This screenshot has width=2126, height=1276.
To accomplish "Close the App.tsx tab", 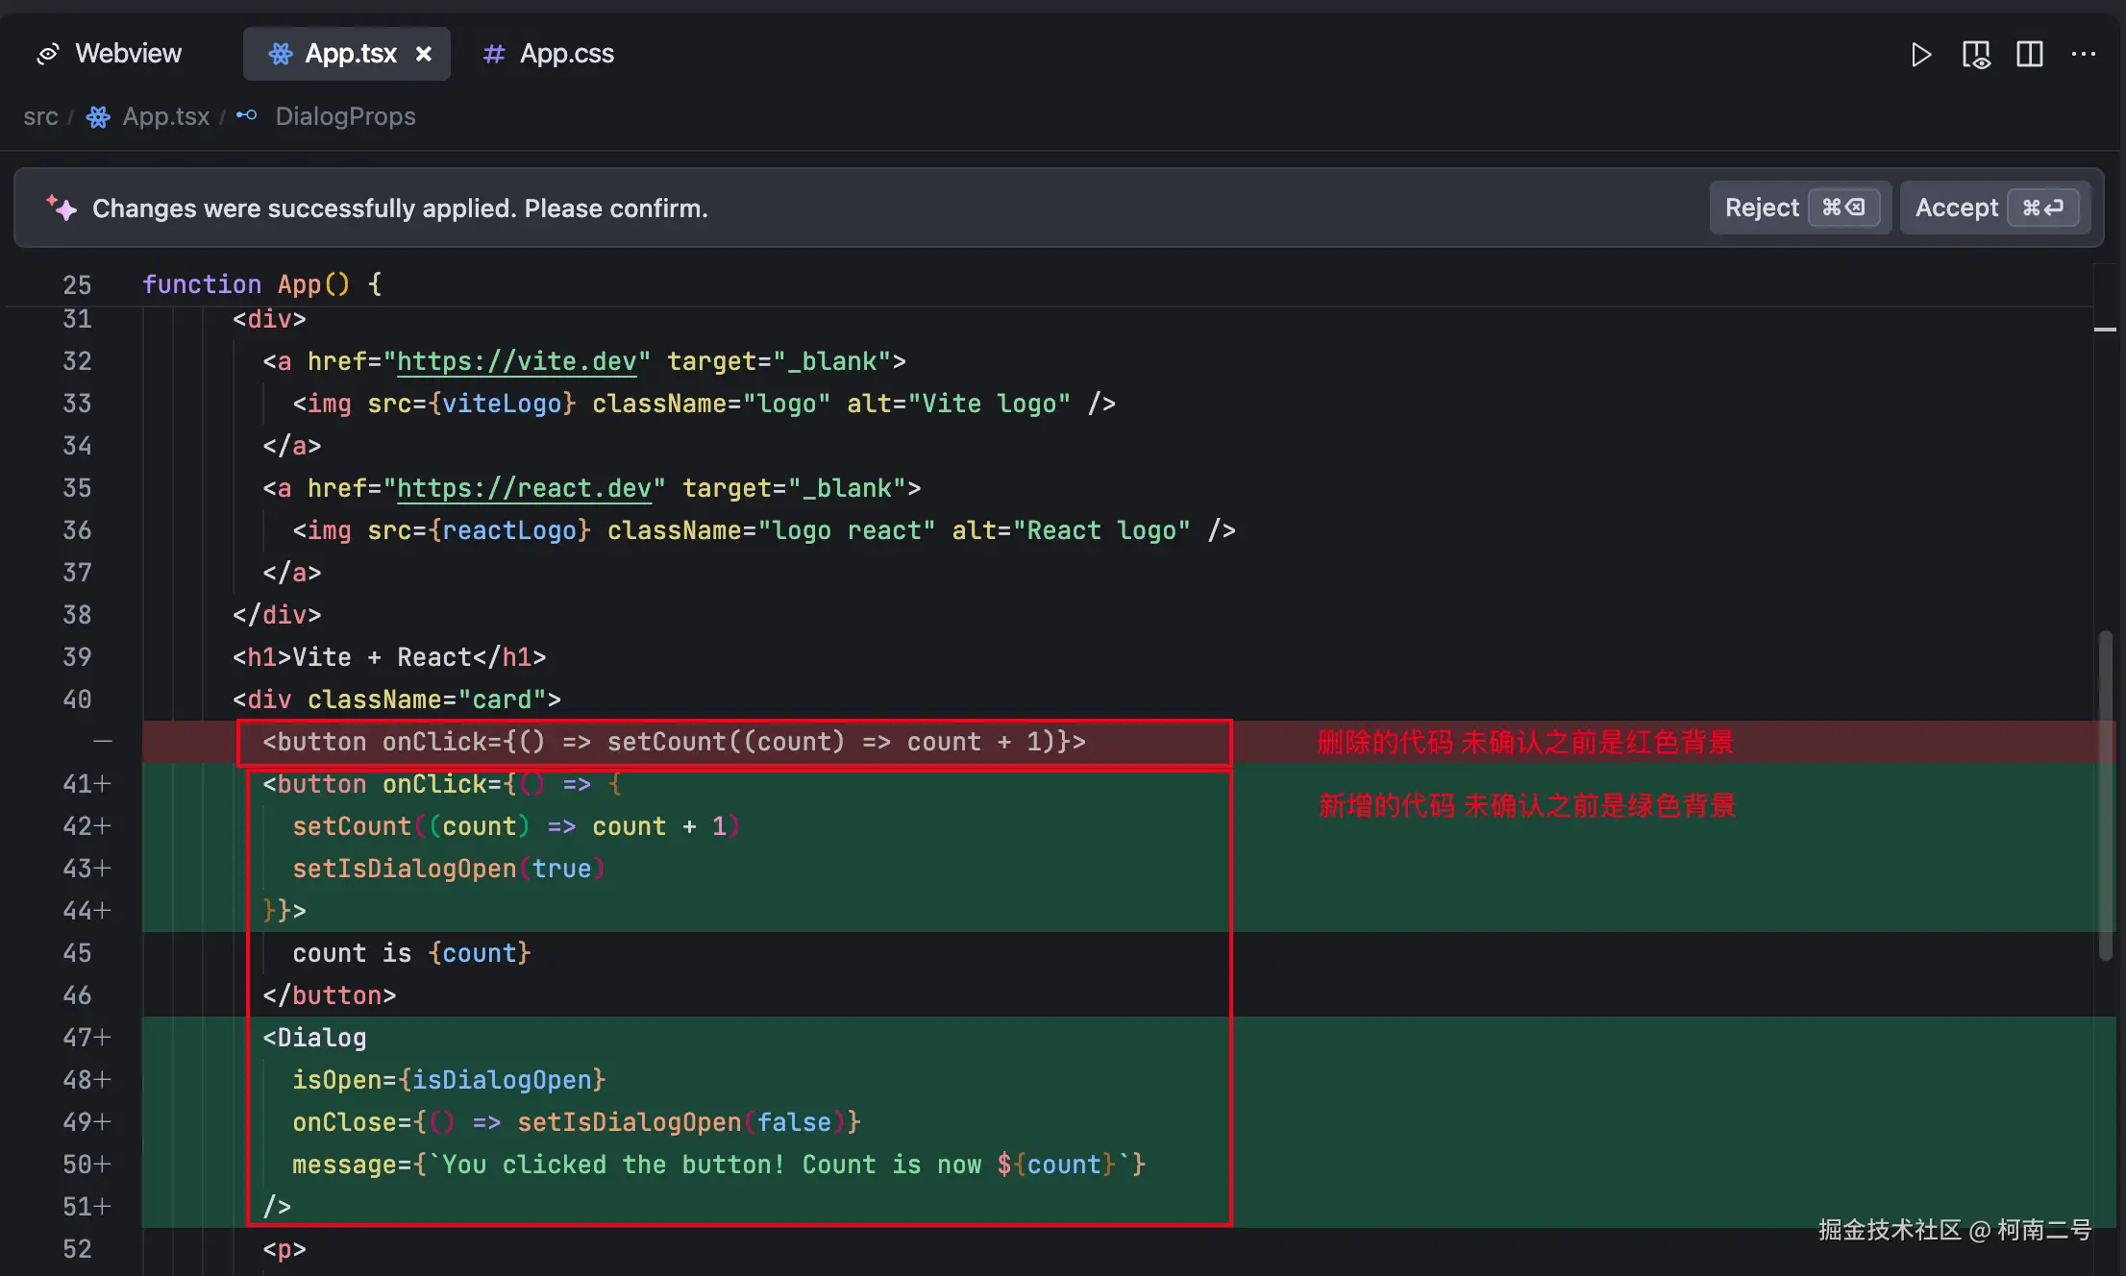I will pyautogui.click(x=423, y=54).
